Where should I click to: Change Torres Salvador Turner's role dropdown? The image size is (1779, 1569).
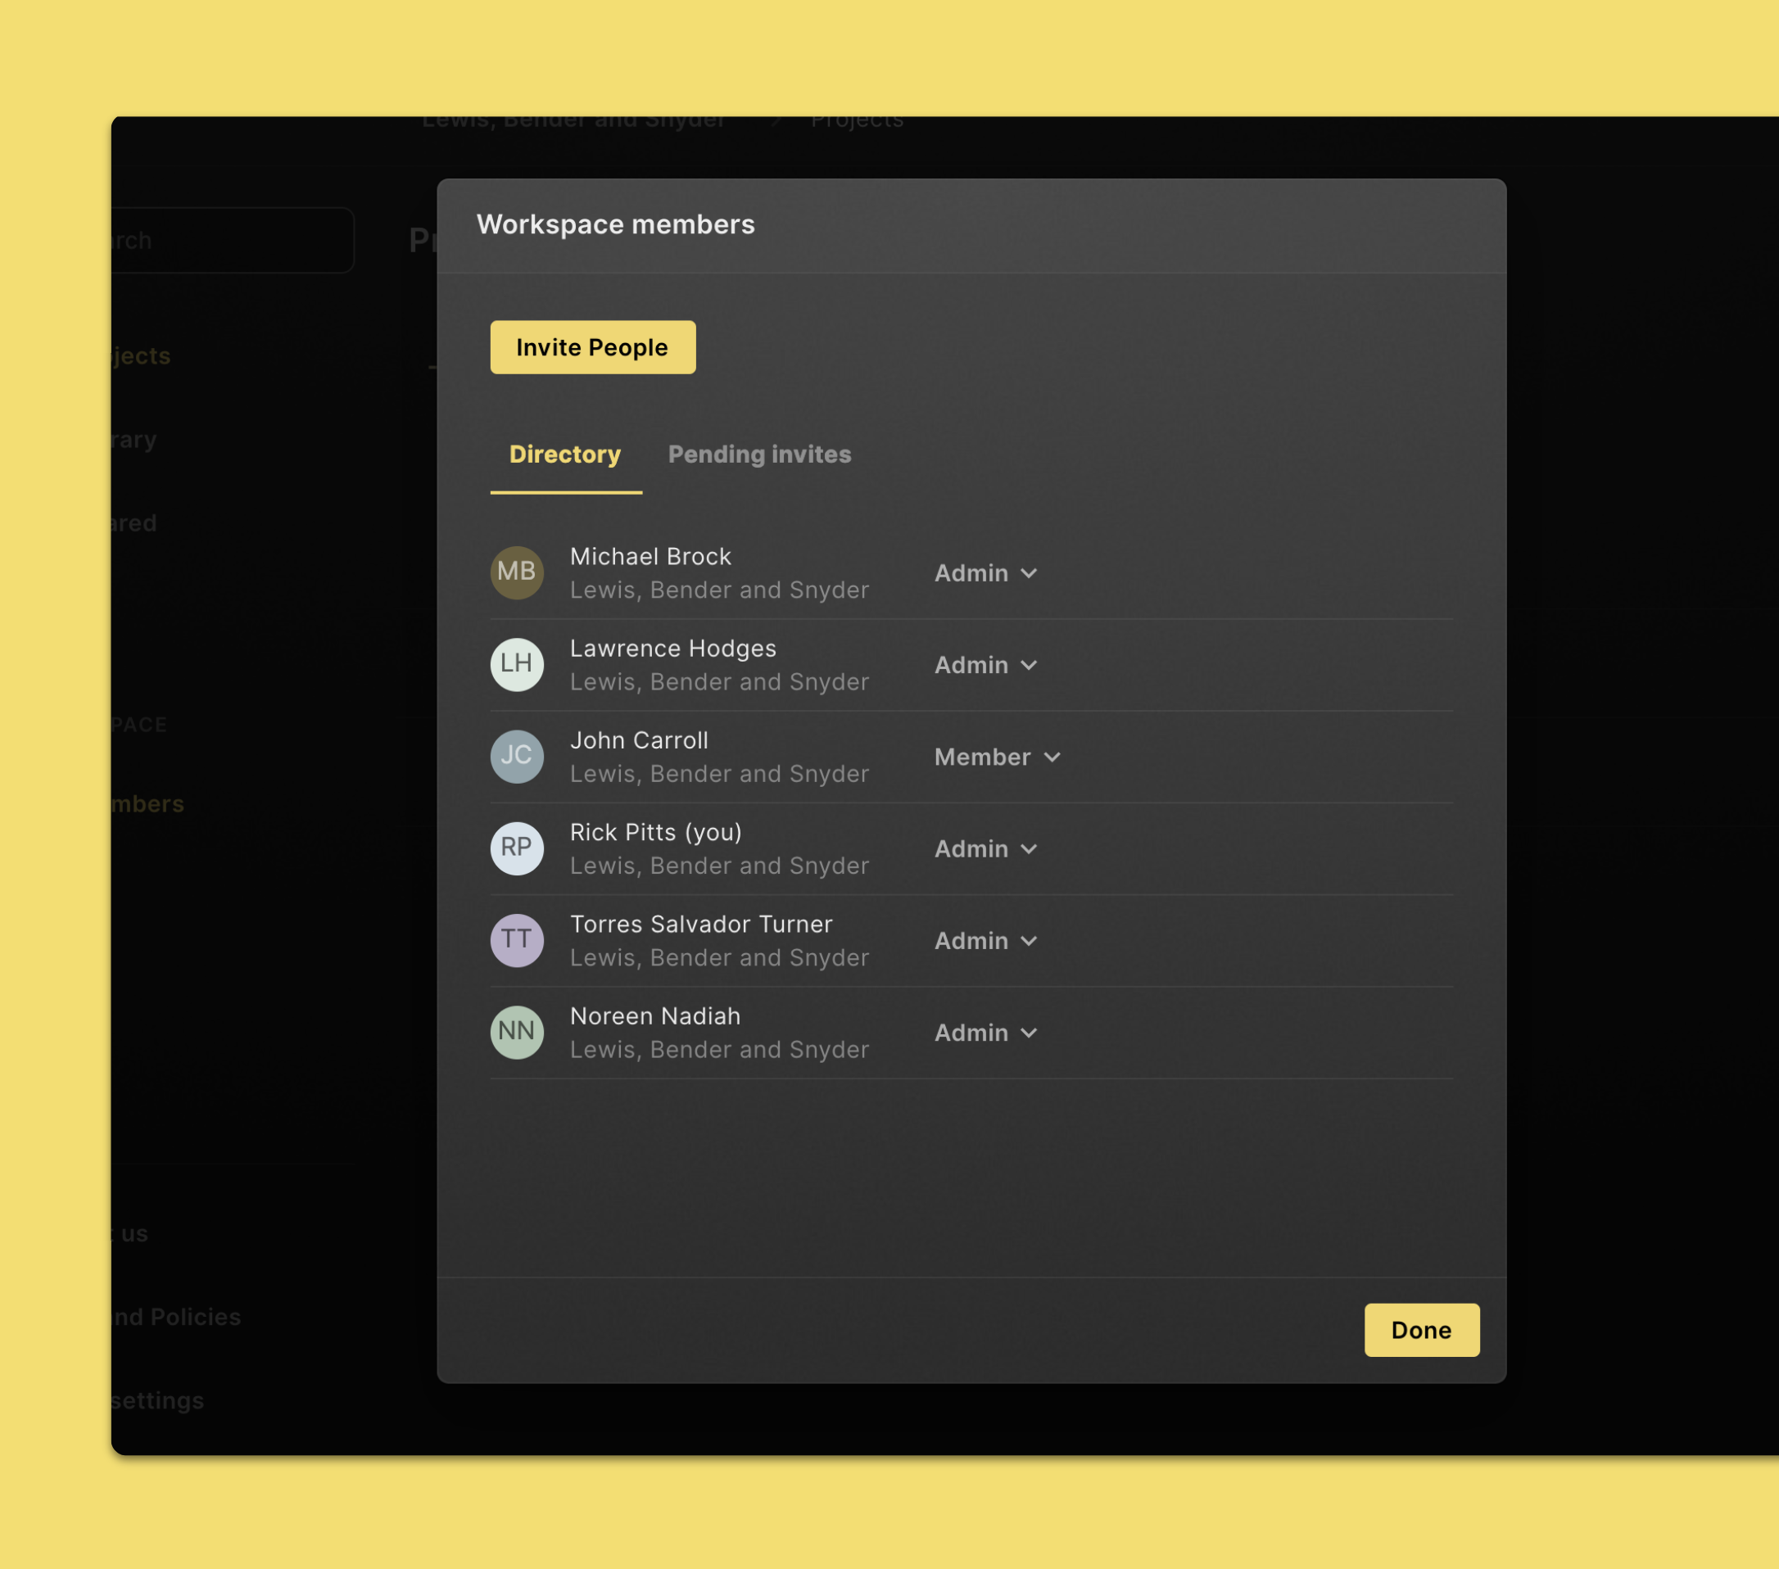(x=985, y=942)
